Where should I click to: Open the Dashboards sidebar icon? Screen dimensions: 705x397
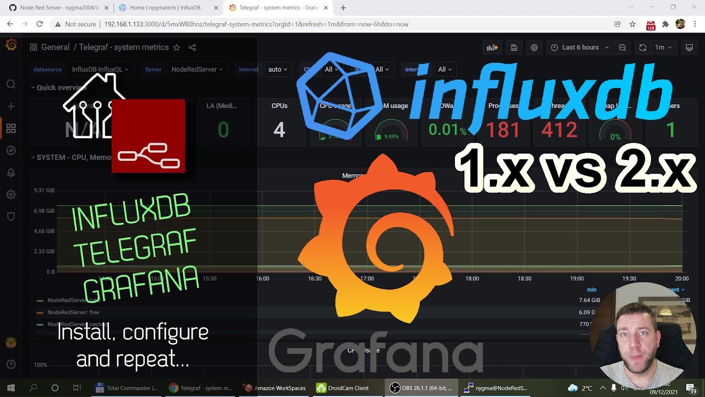click(x=11, y=128)
